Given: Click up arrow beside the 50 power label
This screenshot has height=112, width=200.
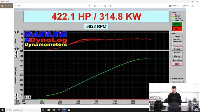Looking at the screenshot, I should point(16,95).
